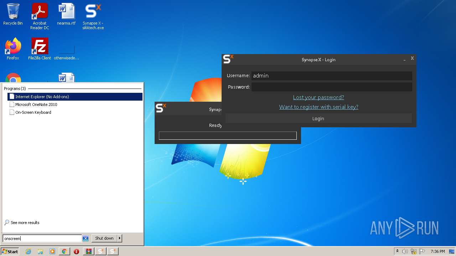This screenshot has width=456, height=256.
Task: Click the clock showing 7:36 PM
Action: pyautogui.click(x=437, y=251)
